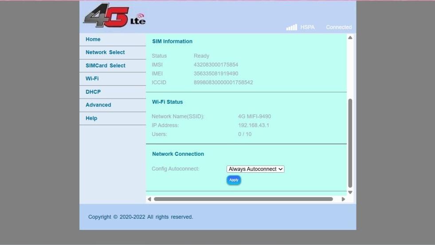Click the scroll up arrow
Viewport: 435px width, 245px height.
point(350,38)
